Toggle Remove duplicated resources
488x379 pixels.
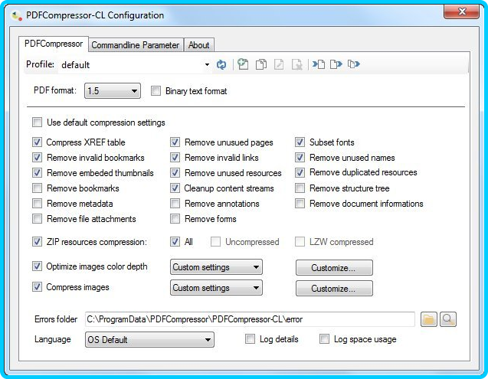(300, 172)
